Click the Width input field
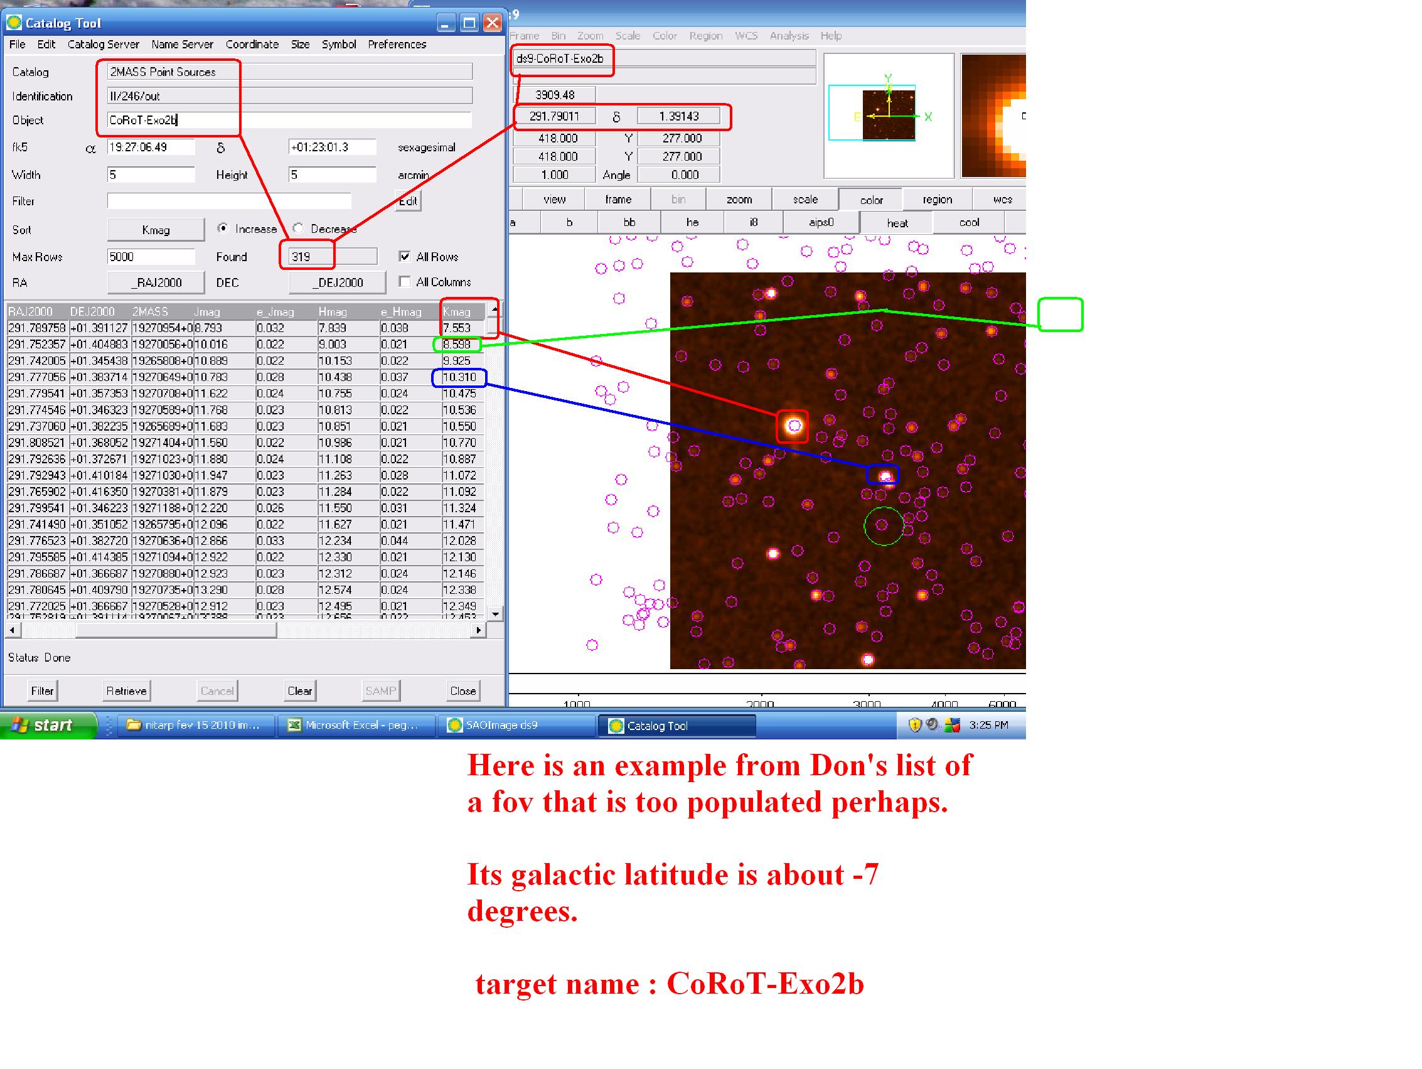This screenshot has width=1422, height=1069. pos(151,175)
